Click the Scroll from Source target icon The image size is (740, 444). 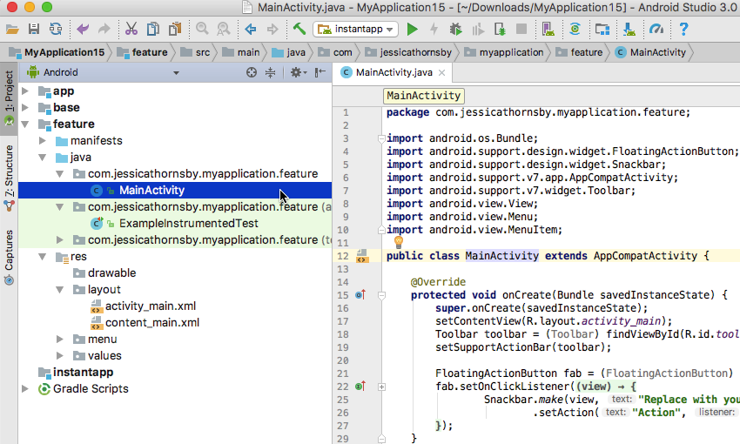pyautogui.click(x=252, y=72)
